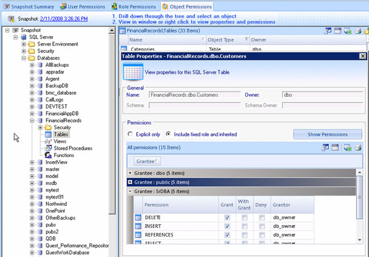Sort by the Permission column header

coord(181,205)
